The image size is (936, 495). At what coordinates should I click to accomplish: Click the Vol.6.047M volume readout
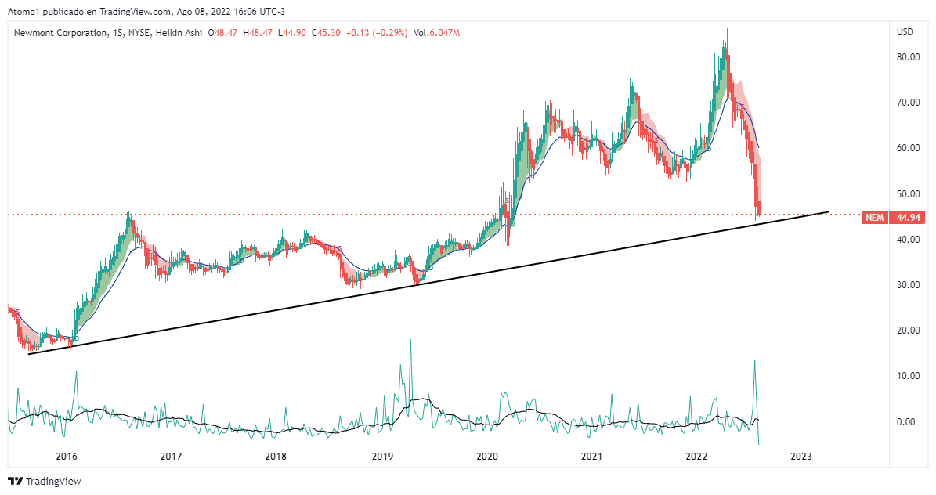[x=436, y=33]
